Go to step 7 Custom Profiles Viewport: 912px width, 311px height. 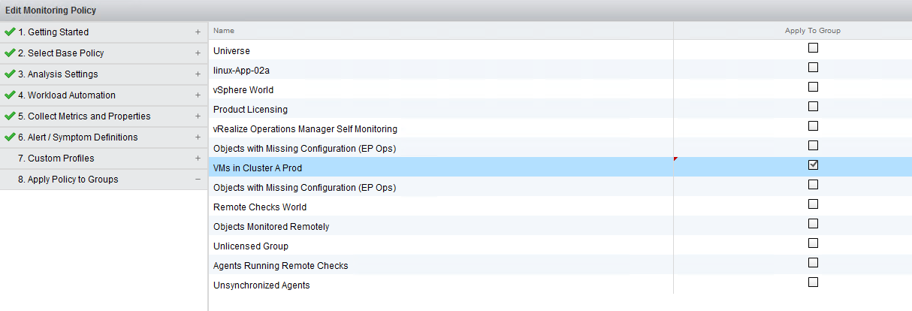click(61, 159)
